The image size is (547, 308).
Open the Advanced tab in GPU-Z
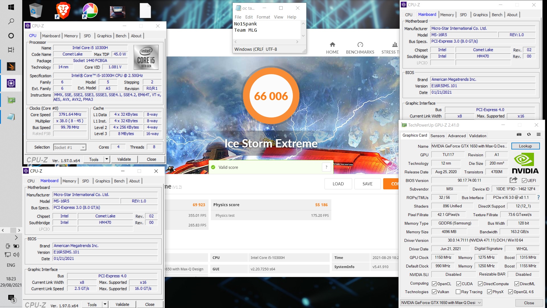457,136
